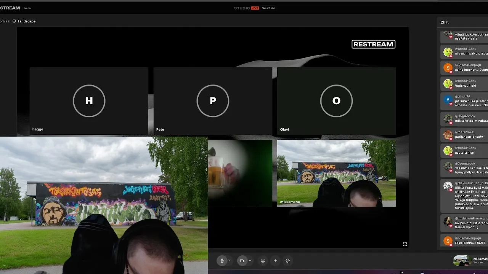Click the stream title 'kaiku'
This screenshot has height=274, width=488.
(x=28, y=8)
